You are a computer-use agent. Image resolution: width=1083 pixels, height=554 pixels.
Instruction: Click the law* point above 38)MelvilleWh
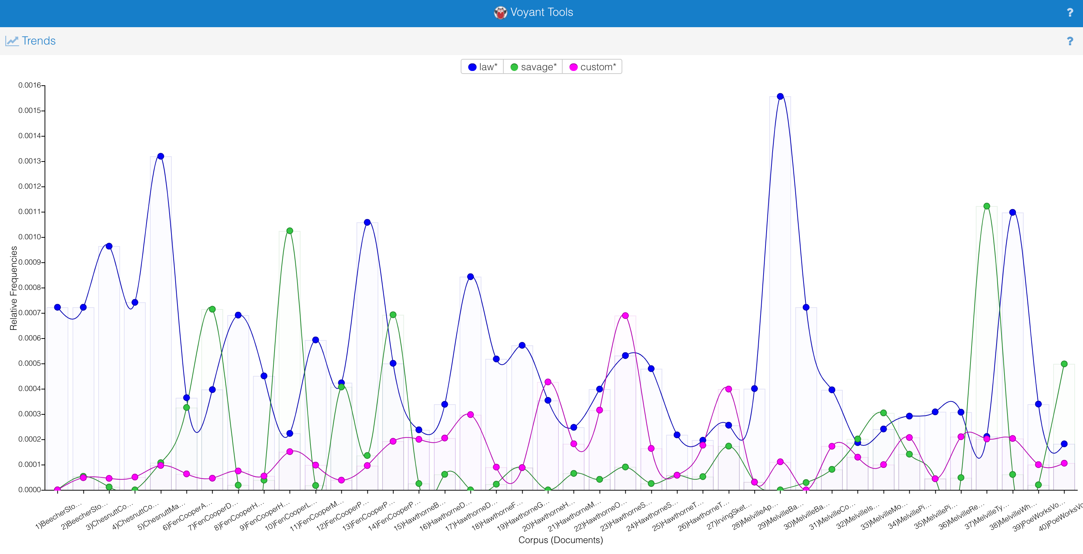coord(1012,212)
